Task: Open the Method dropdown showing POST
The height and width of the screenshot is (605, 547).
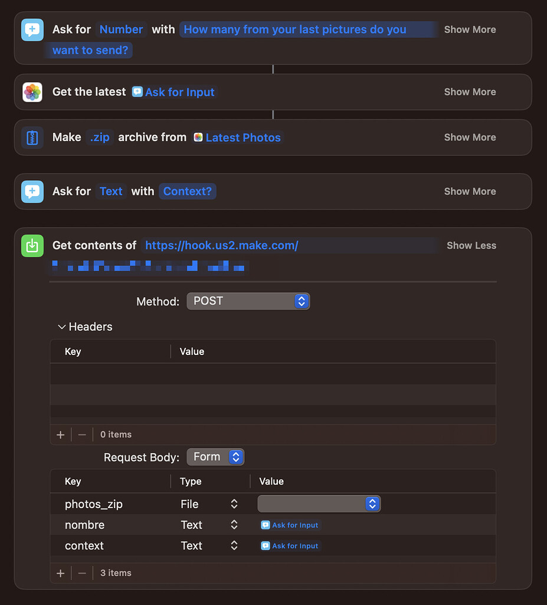Action: click(x=248, y=301)
